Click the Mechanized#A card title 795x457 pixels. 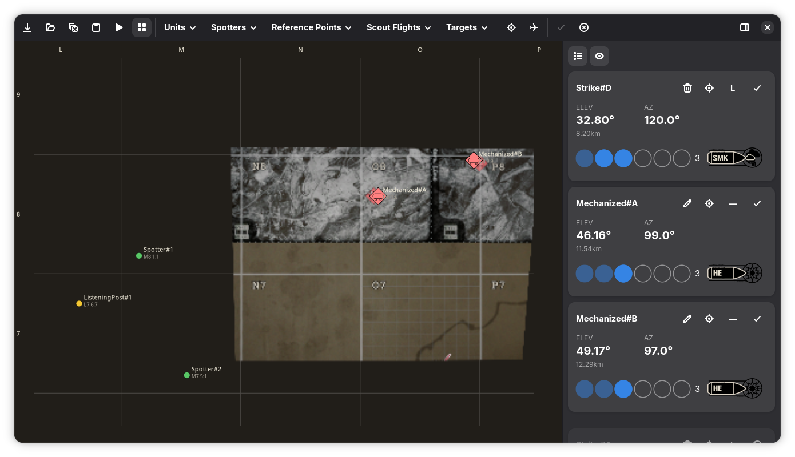607,203
